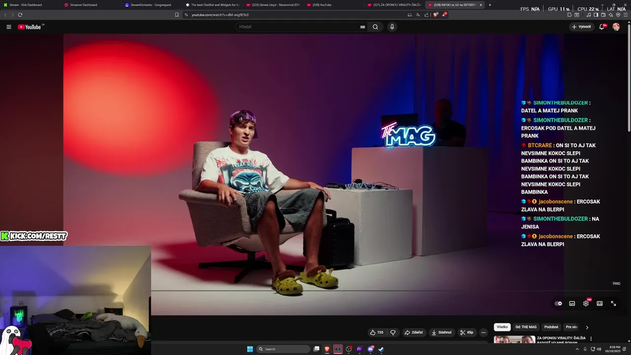
Task: Start voice search with the microphone icon
Action: coord(392,27)
